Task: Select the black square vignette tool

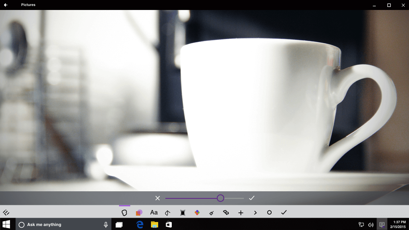Action: (183, 213)
